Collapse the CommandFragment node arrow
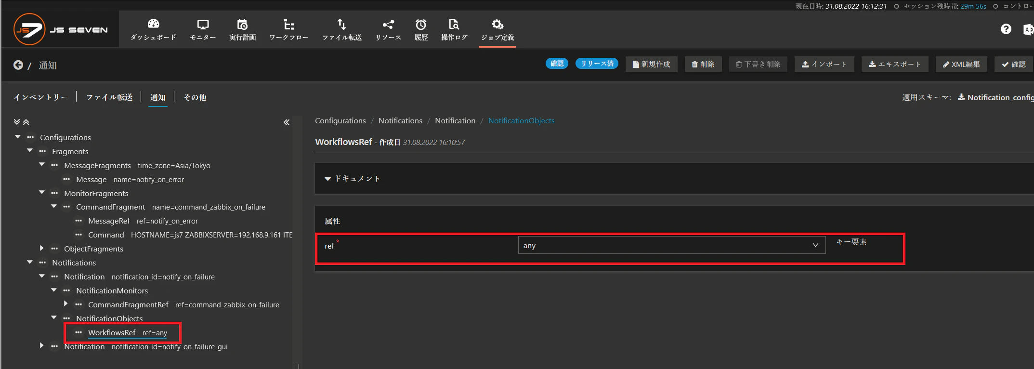 point(54,206)
